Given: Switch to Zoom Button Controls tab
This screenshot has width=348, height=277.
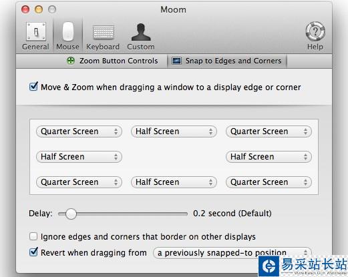Looking at the screenshot, I should pyautogui.click(x=112, y=61).
